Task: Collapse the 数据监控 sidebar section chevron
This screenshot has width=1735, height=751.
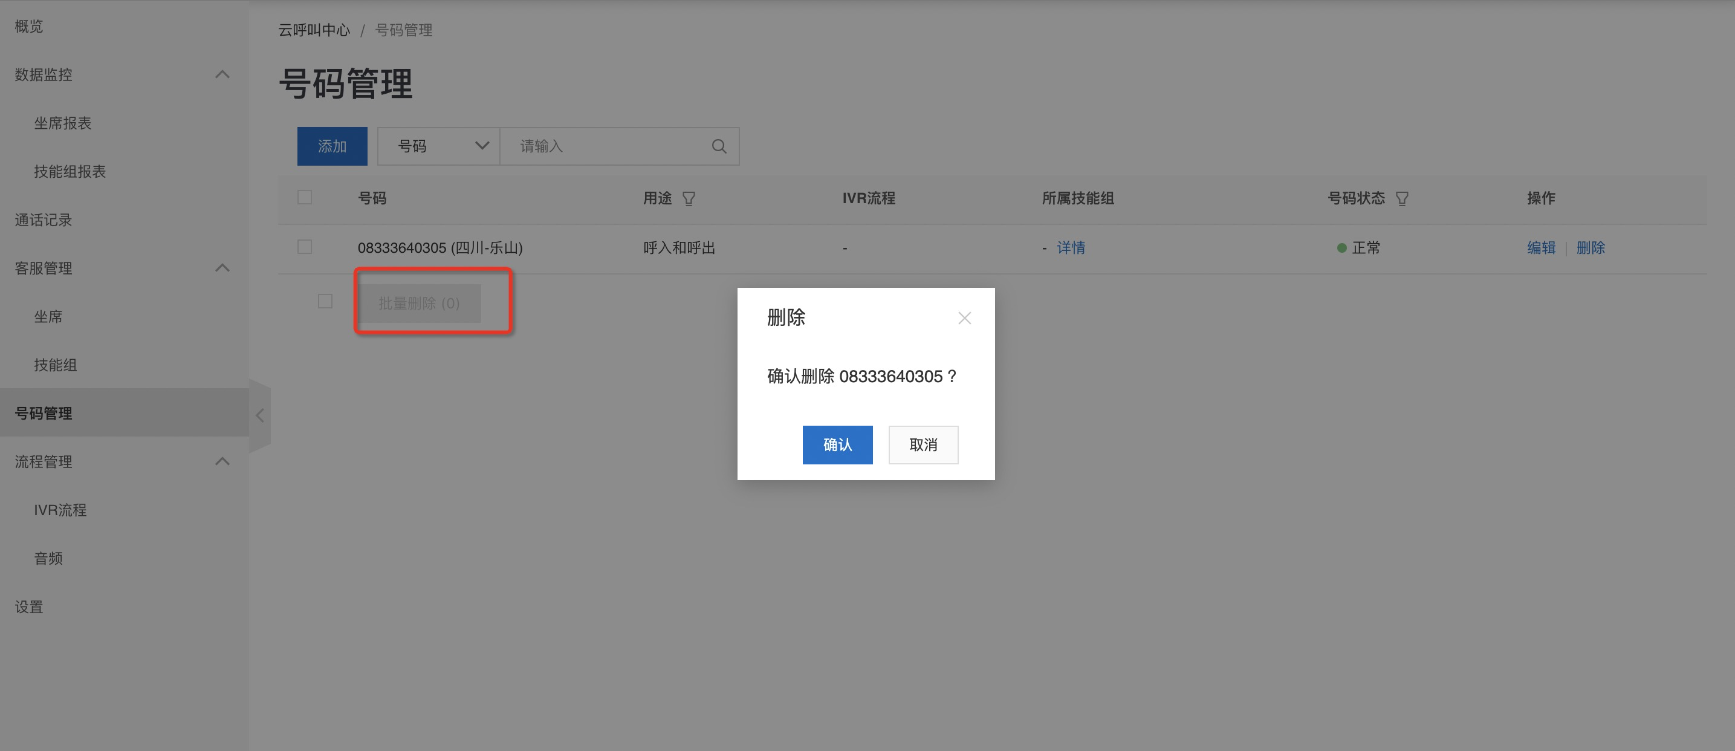Action: [222, 74]
